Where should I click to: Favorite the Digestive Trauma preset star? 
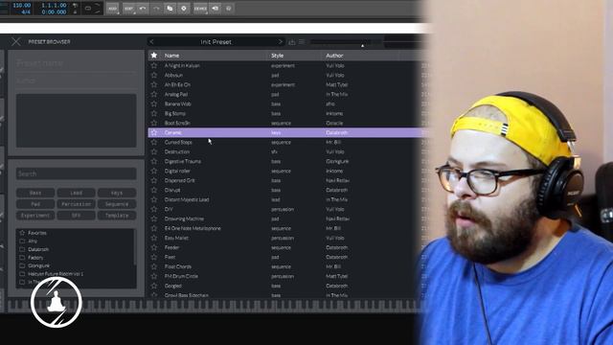pyautogui.click(x=154, y=161)
